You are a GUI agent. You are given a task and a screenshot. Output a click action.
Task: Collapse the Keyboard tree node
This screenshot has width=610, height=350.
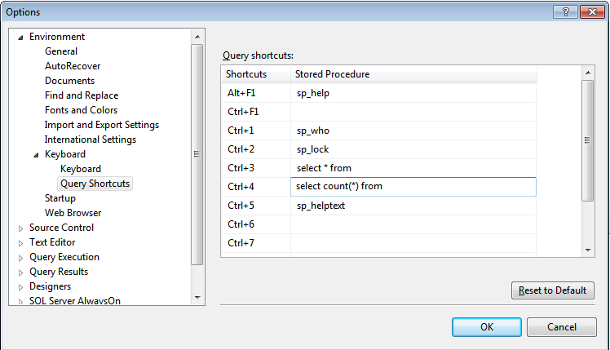click(37, 155)
